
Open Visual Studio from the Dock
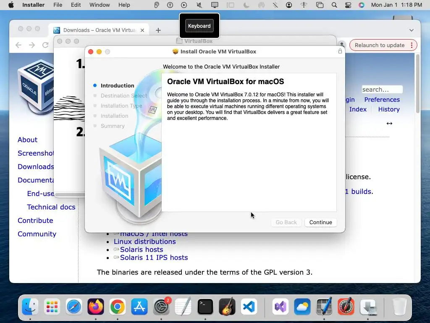point(280,307)
